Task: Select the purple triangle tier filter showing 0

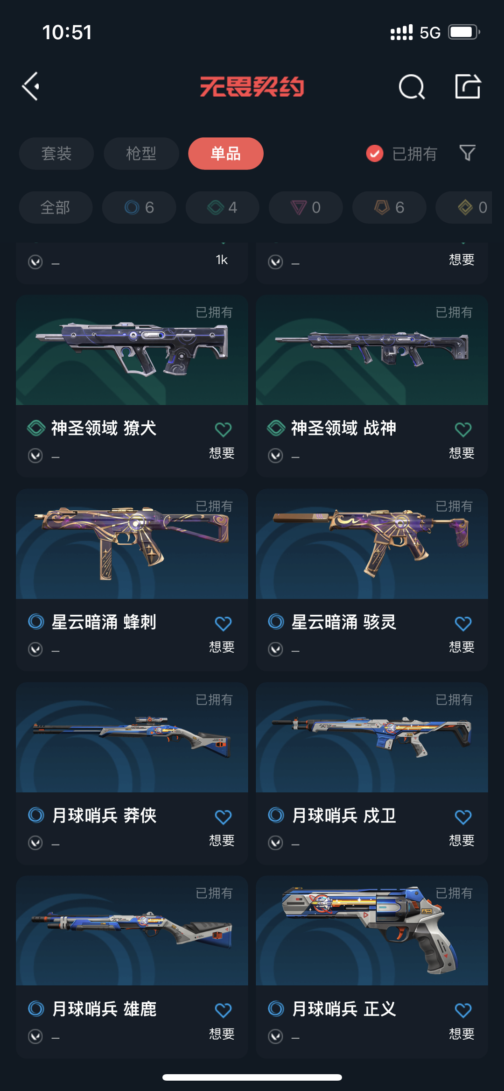Action: click(x=306, y=207)
